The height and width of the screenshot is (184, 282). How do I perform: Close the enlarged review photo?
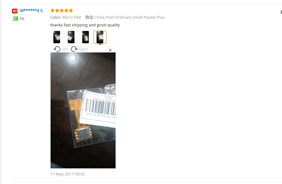(x=110, y=50)
